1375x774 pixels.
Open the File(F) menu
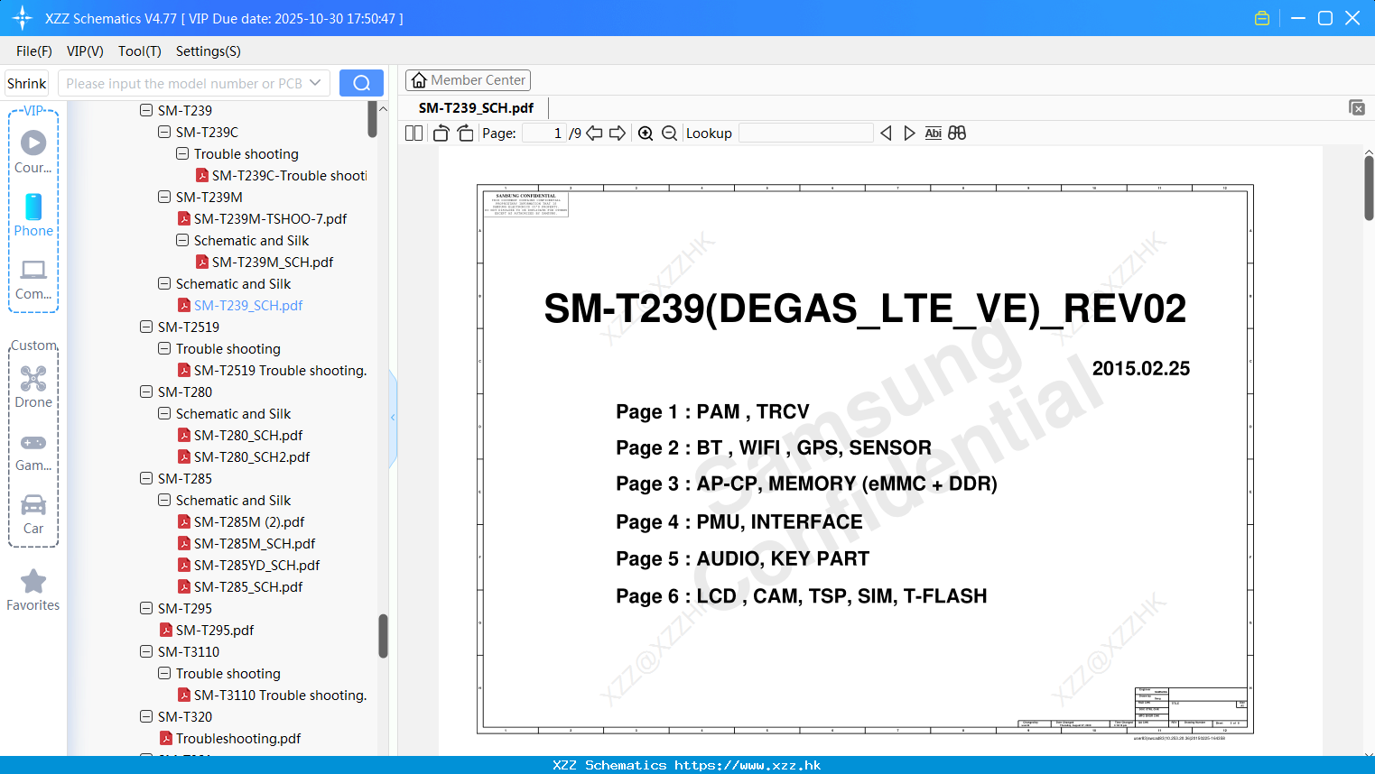pos(34,51)
